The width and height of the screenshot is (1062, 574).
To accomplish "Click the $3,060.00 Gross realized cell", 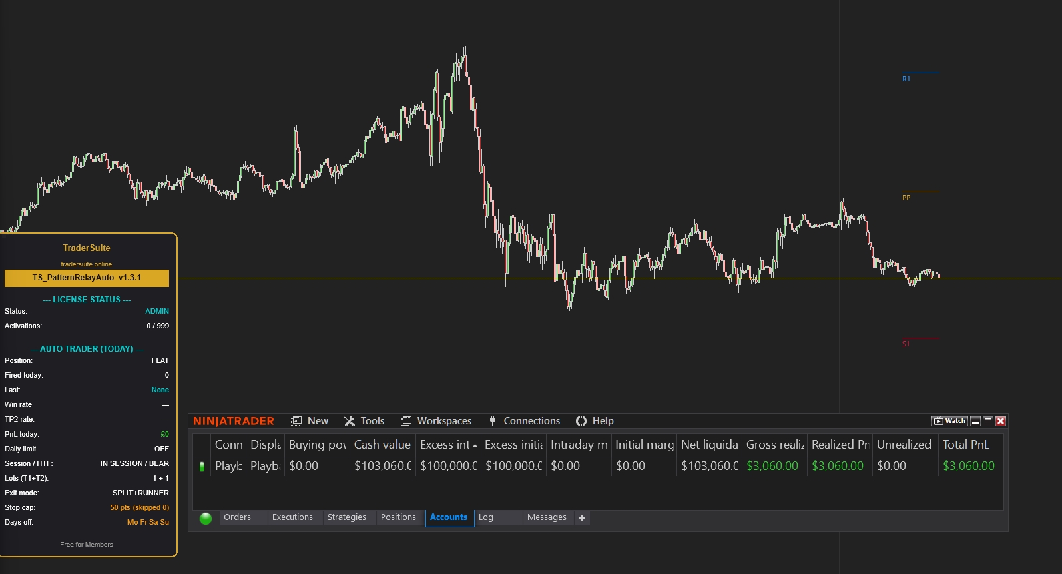I will [x=775, y=466].
